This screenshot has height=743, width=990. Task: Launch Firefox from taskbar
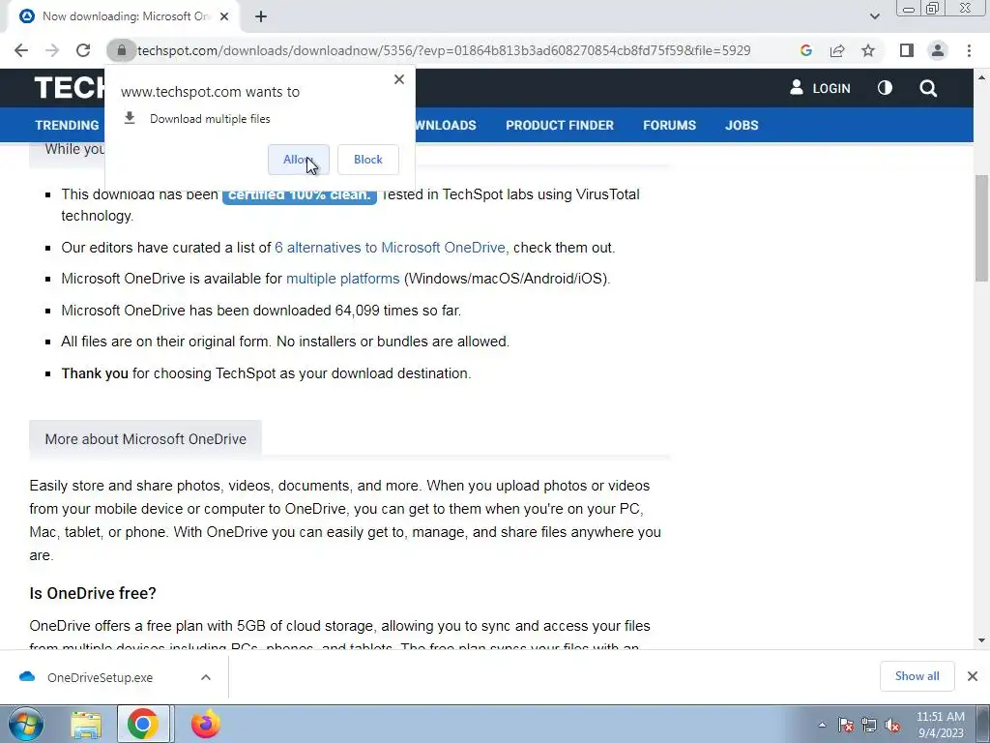(206, 724)
